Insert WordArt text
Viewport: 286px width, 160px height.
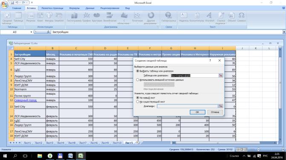click(x=210, y=17)
